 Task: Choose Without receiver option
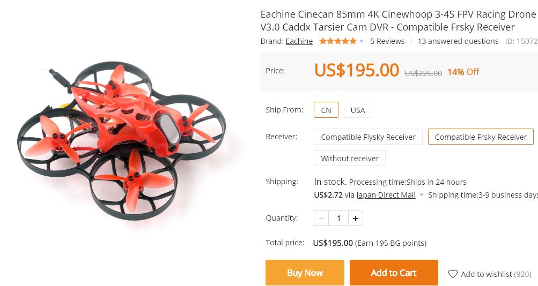point(350,158)
